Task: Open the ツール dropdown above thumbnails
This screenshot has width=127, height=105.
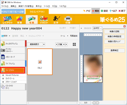Action: point(64,36)
